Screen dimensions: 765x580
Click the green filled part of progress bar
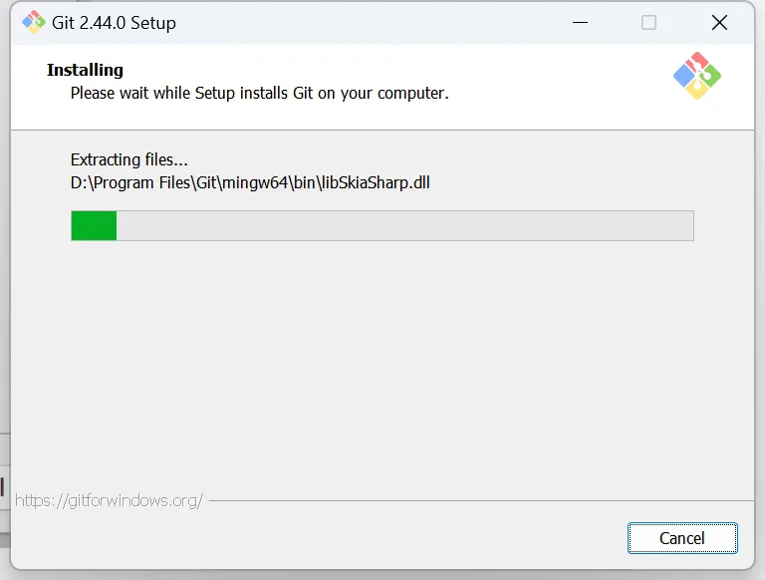pyautogui.click(x=94, y=225)
